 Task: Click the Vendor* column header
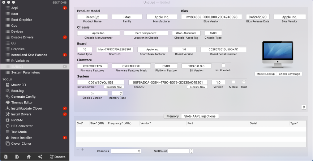tap(163, 123)
